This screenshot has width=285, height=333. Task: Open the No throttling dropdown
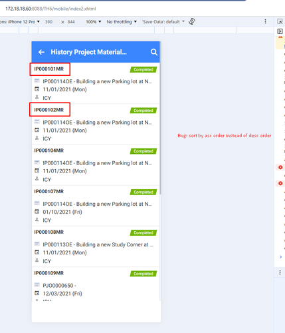point(122,22)
